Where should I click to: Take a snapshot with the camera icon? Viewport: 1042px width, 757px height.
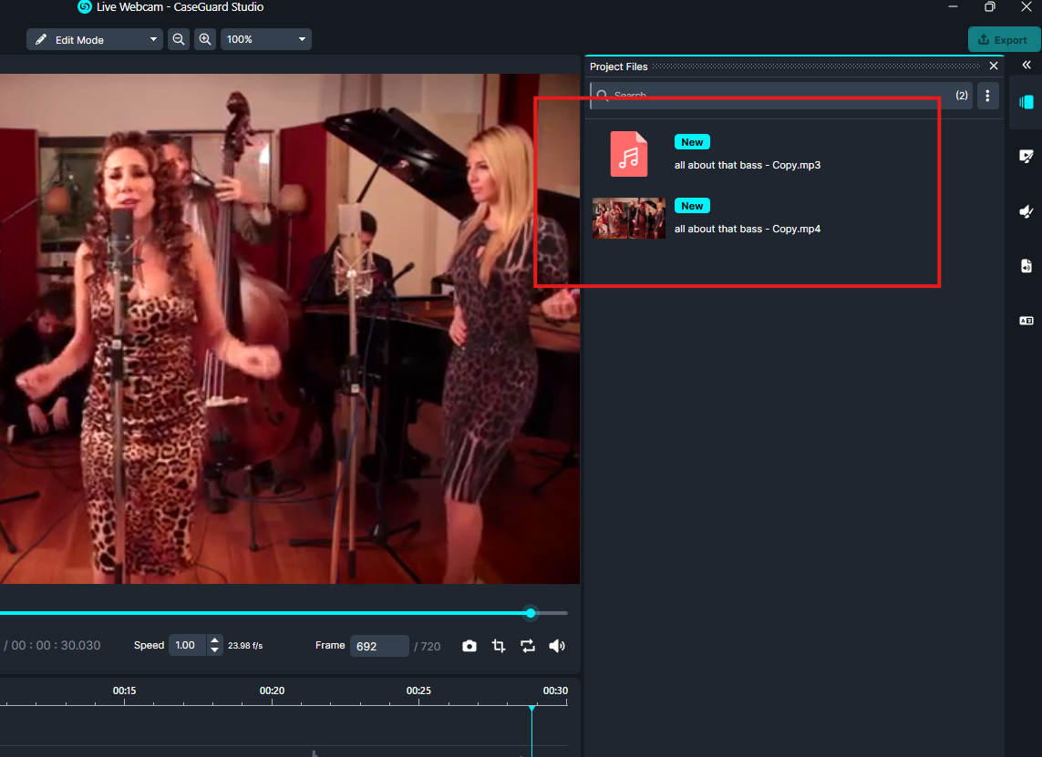[469, 646]
